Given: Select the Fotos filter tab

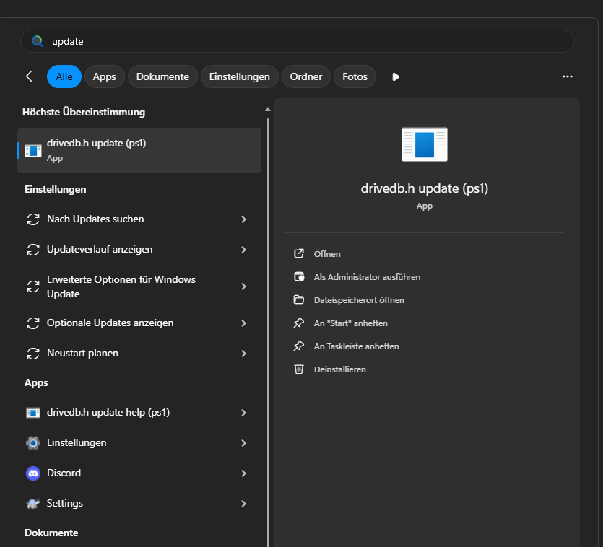Looking at the screenshot, I should pyautogui.click(x=355, y=76).
